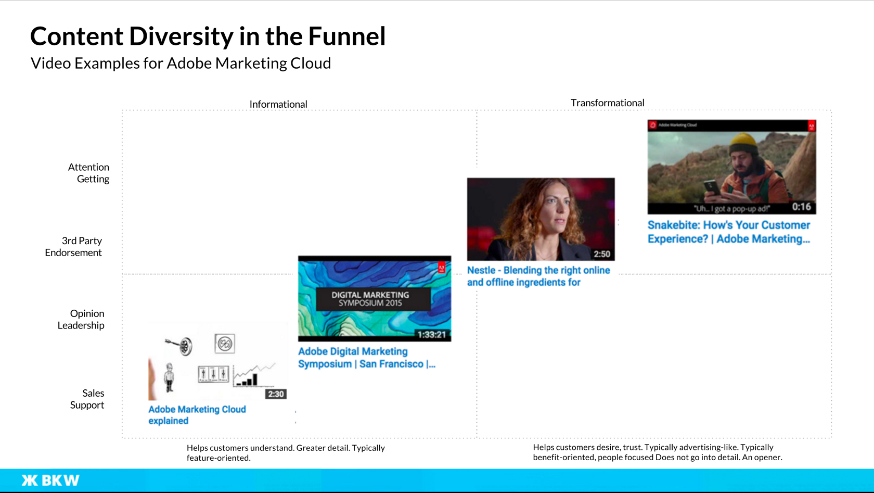Click the Adobe Digital Marketing Symposium link

click(366, 357)
